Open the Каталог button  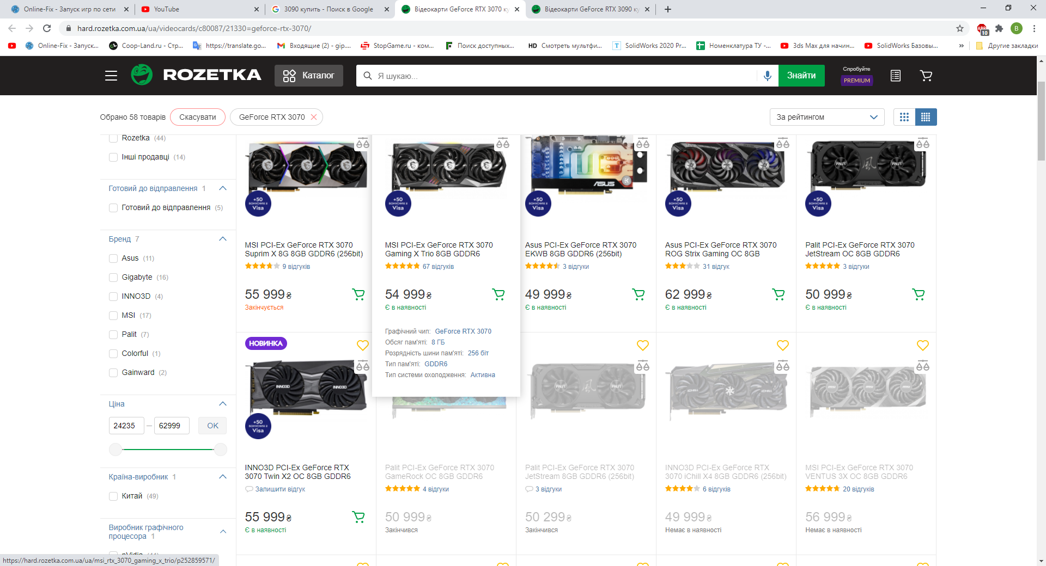(x=309, y=76)
